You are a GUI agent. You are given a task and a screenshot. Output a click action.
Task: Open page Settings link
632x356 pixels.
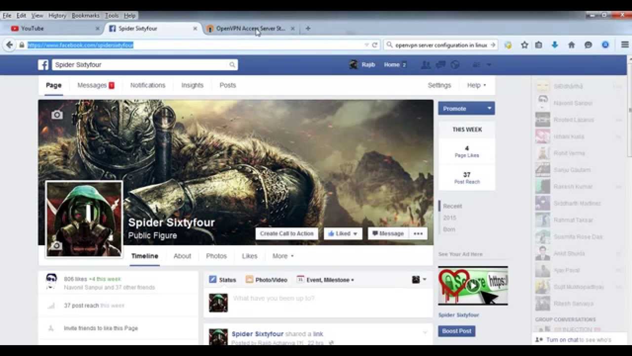pyautogui.click(x=439, y=86)
